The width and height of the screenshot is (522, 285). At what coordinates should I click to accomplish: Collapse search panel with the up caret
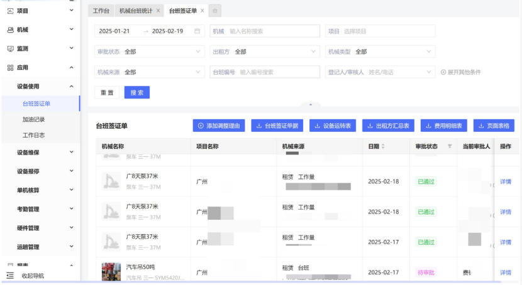(311, 105)
